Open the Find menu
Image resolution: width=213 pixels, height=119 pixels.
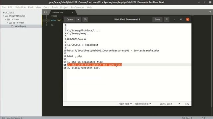[x=30, y=7]
